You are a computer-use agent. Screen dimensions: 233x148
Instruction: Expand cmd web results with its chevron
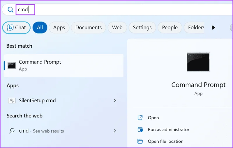[115, 131]
